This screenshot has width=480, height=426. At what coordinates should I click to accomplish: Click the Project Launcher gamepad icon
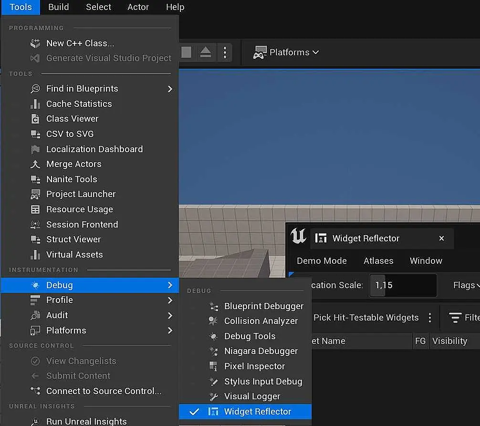pos(35,194)
